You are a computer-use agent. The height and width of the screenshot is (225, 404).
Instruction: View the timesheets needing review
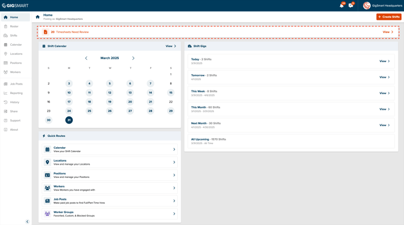click(388, 32)
